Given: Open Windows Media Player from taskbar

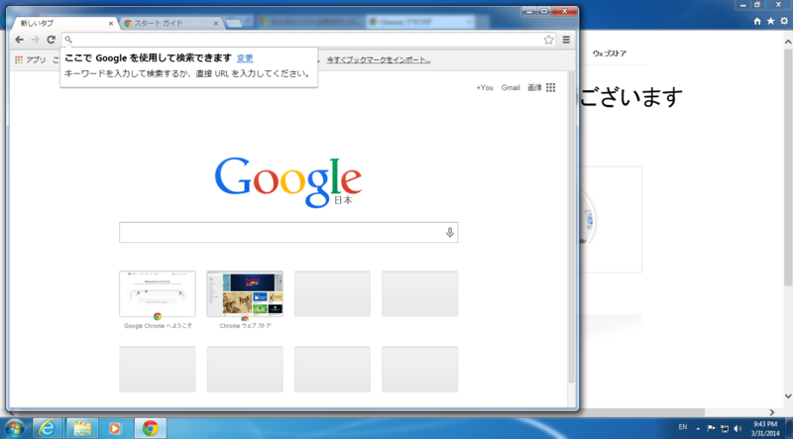Looking at the screenshot, I should 115,428.
